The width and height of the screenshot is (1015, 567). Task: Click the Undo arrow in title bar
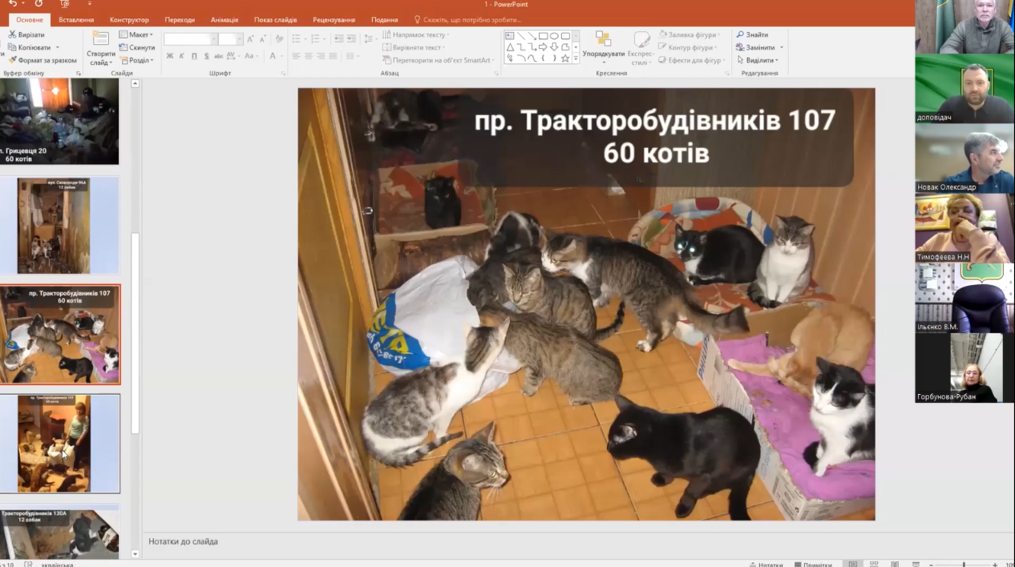pos(13,4)
